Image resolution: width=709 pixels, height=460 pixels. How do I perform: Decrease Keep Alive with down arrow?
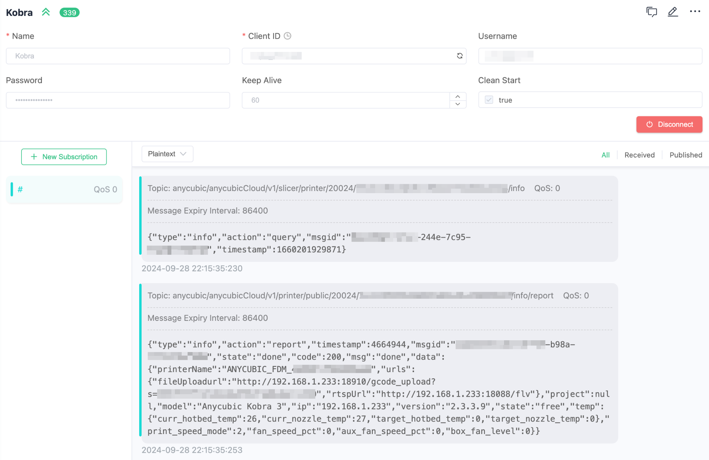click(x=458, y=104)
